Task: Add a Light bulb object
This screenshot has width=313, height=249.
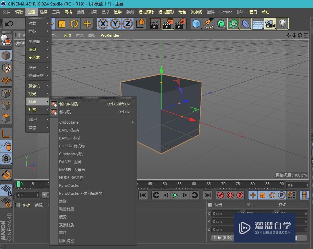Action: [x=282, y=24]
